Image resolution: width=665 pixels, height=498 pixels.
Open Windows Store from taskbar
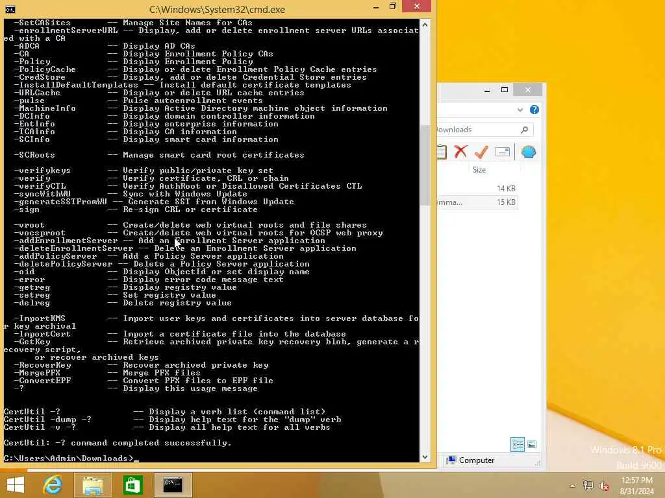tap(132, 485)
